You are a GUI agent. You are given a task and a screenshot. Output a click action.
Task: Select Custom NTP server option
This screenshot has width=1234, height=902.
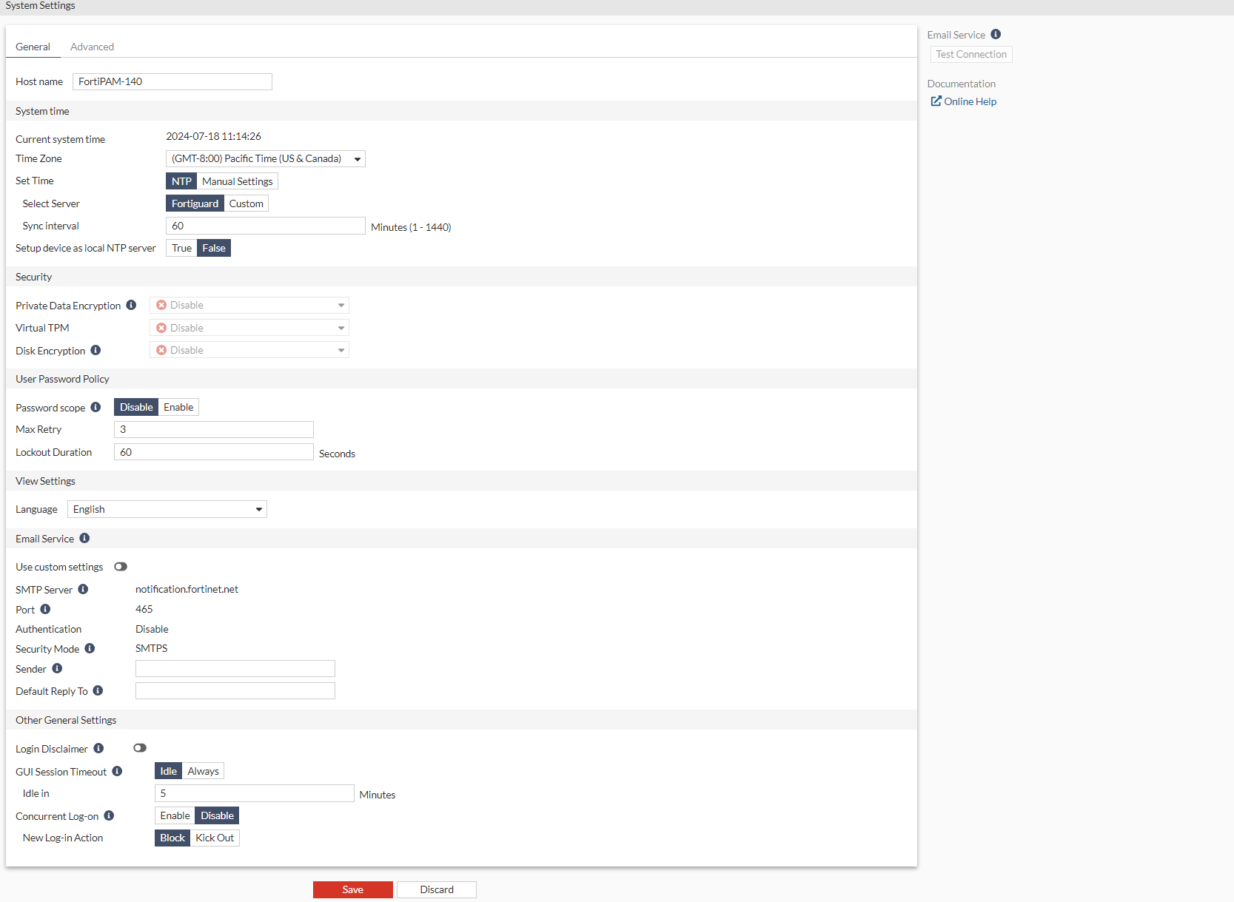(x=246, y=203)
